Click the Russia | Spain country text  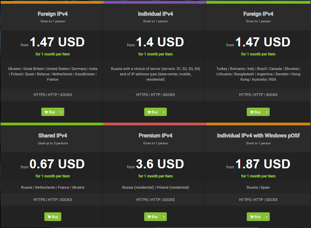[x=258, y=187]
